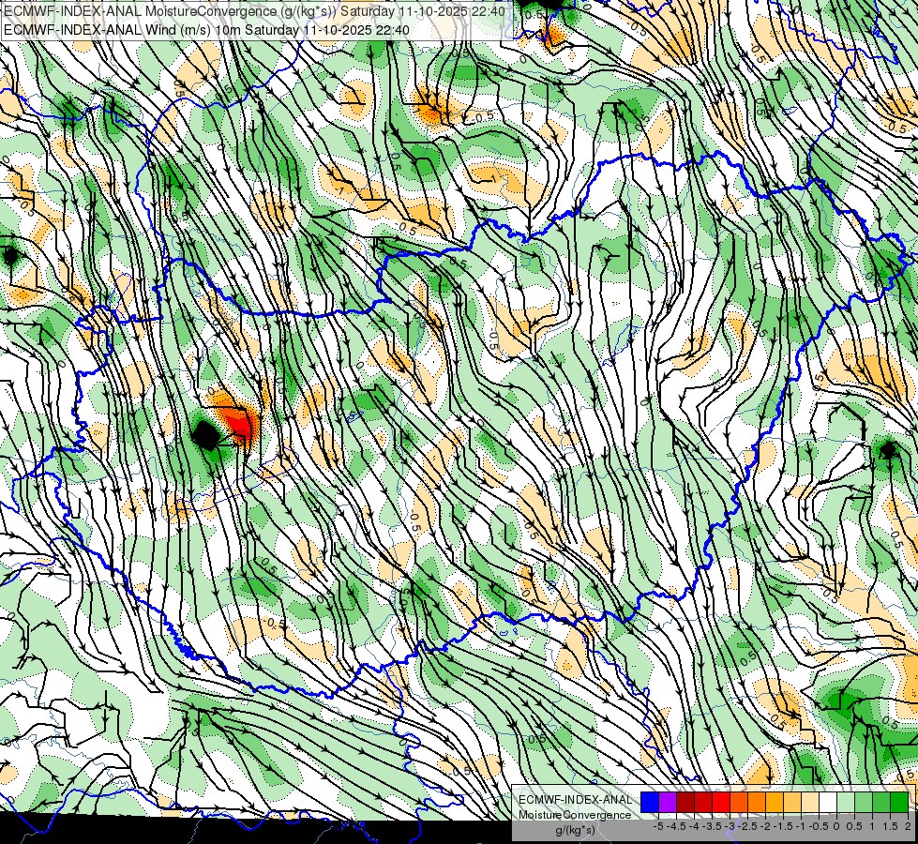Click the 'Wind (m/s) 10m' title line

[206, 30]
